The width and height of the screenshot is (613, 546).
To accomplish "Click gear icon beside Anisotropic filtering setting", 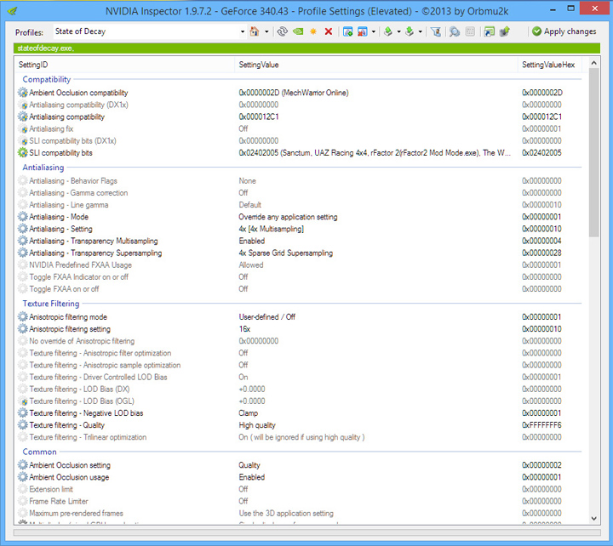I will pyautogui.click(x=23, y=329).
